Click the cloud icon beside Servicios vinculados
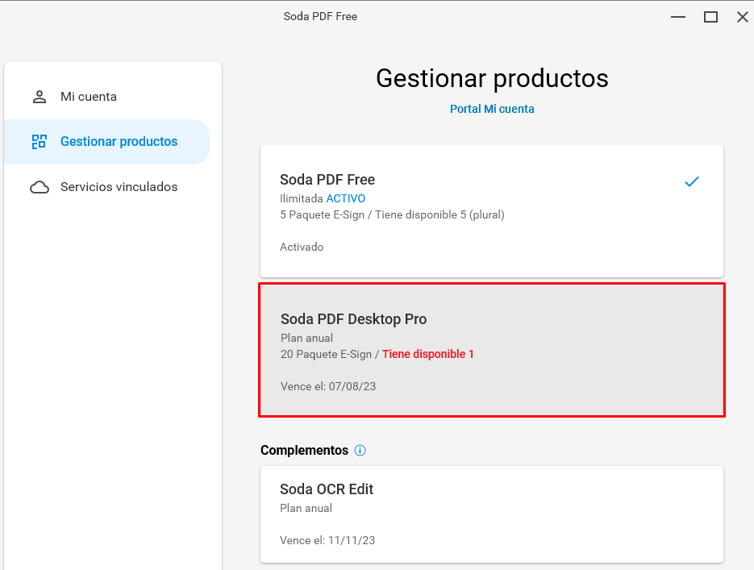754x570 pixels. click(40, 187)
